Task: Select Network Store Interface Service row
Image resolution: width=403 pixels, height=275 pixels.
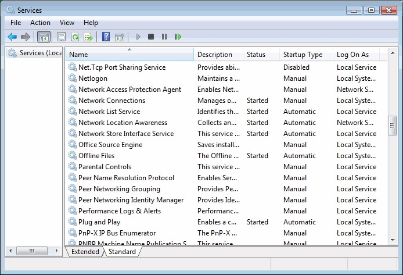Action: pos(226,134)
